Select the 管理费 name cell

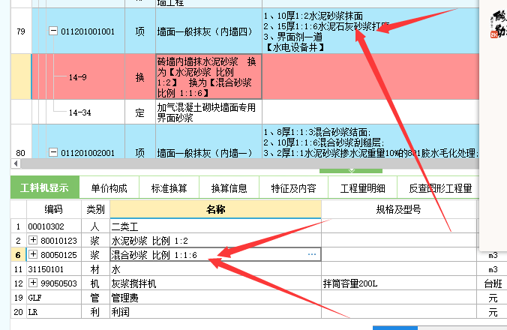pyautogui.click(x=215, y=298)
